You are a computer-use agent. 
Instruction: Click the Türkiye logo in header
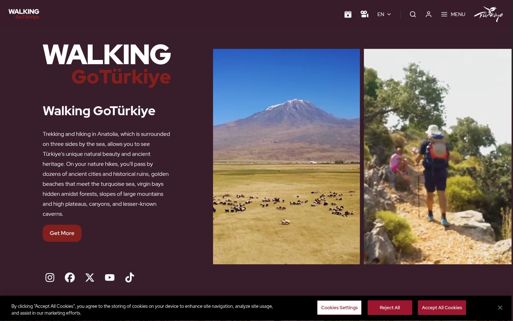(x=488, y=14)
